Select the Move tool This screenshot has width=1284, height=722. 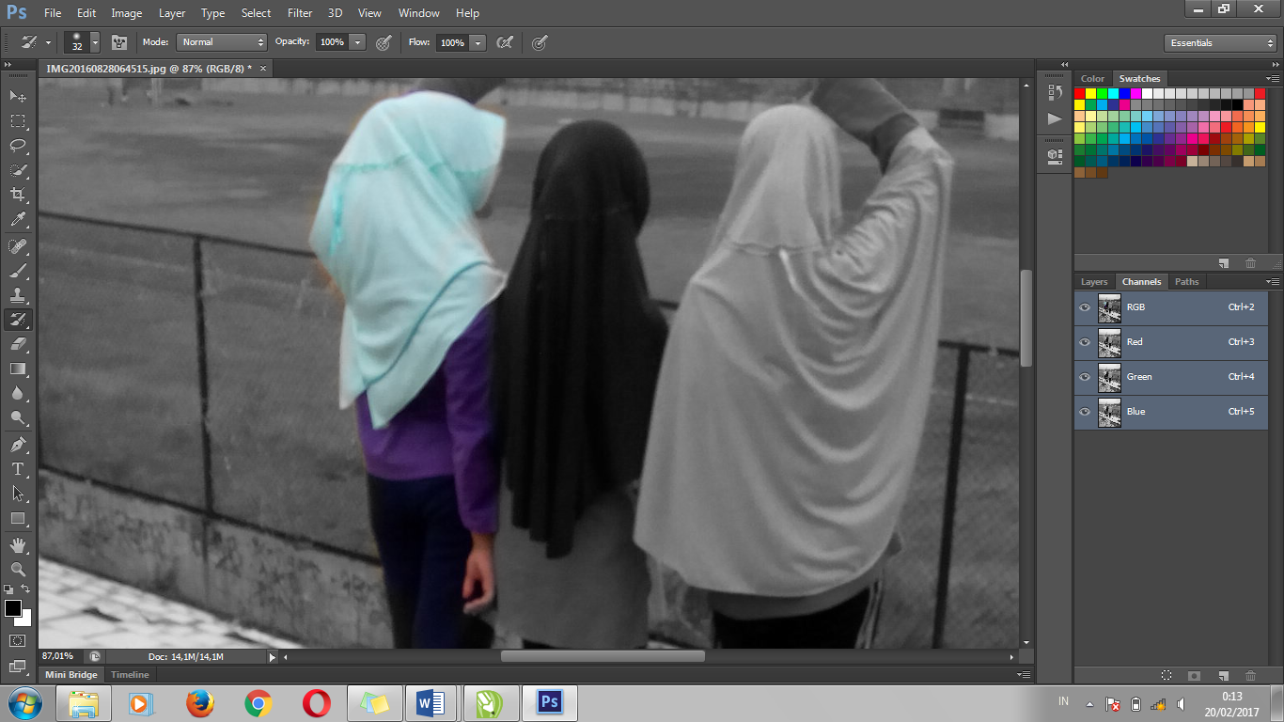[x=18, y=96]
